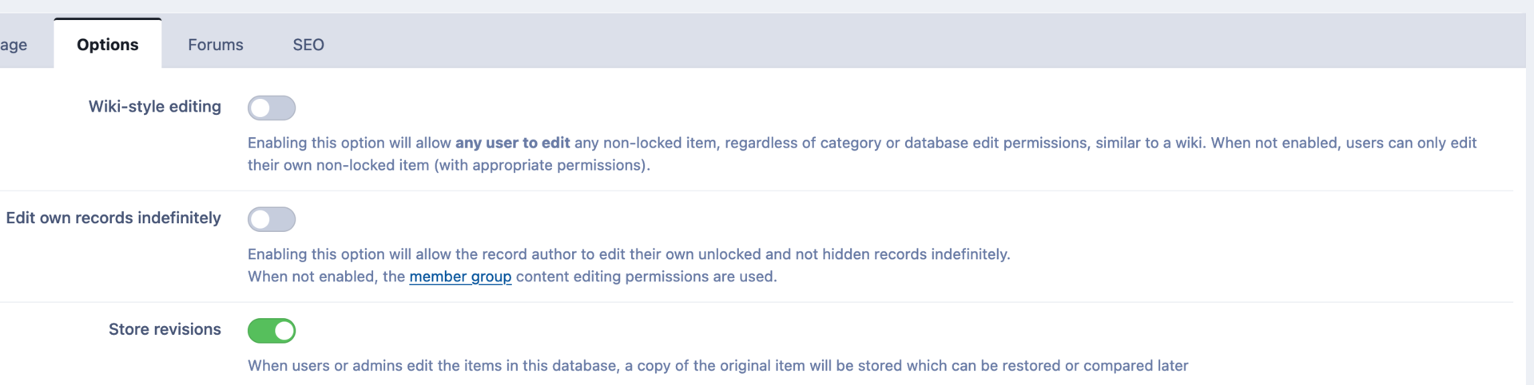
Task: Open the SEO tab
Action: [308, 45]
